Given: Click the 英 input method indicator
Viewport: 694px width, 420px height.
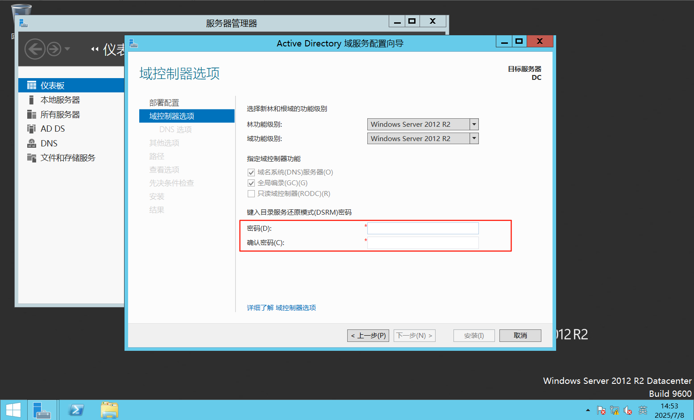Looking at the screenshot, I should [x=643, y=410].
